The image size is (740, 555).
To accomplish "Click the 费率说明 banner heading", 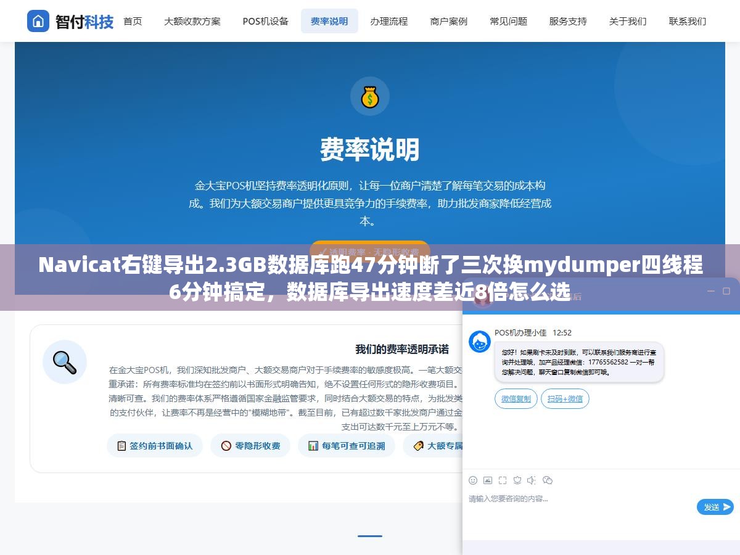I will pyautogui.click(x=369, y=149).
